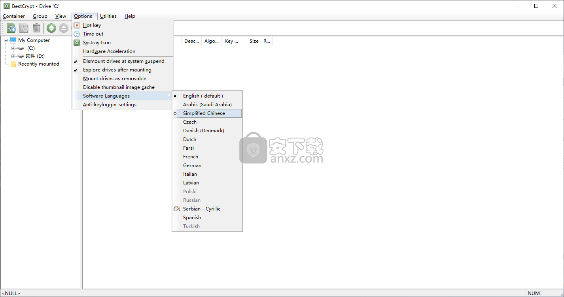Click the Hot key flame icon
This screenshot has width=564, height=297.
[77, 25]
